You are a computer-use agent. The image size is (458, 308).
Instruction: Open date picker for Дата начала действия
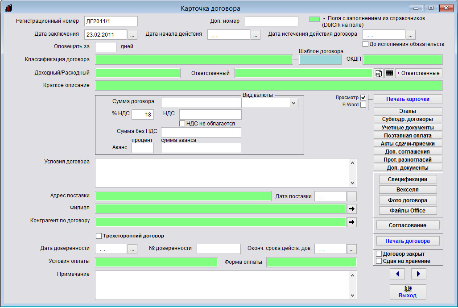point(255,35)
